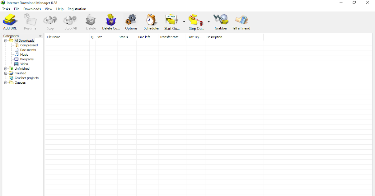Sort by Time left column header
This screenshot has height=196, width=375.
(x=147, y=37)
